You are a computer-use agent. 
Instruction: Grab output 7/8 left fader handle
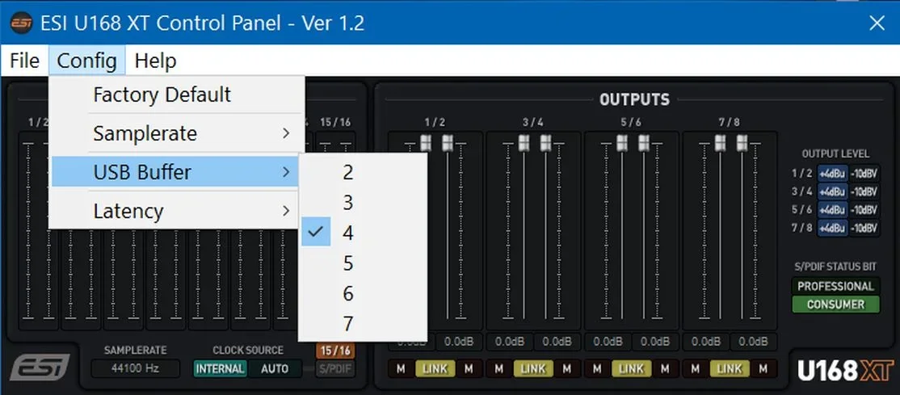721,143
